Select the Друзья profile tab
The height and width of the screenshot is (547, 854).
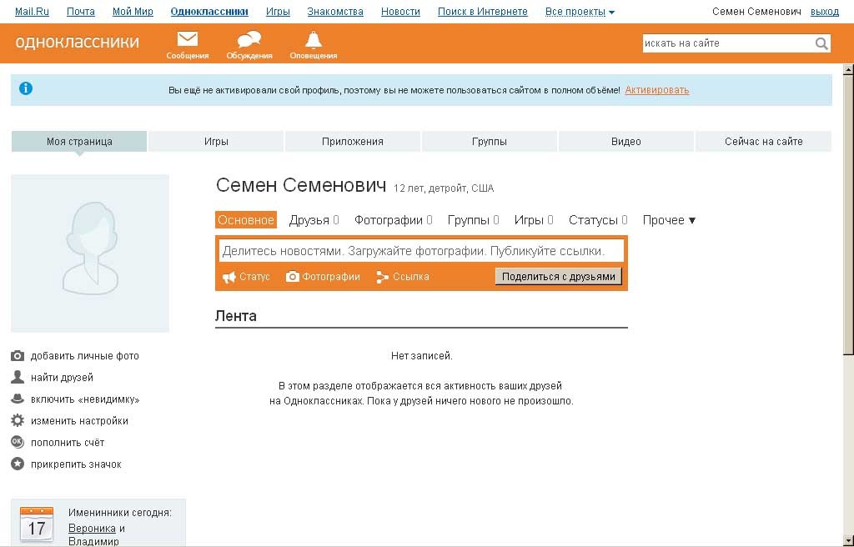point(314,220)
